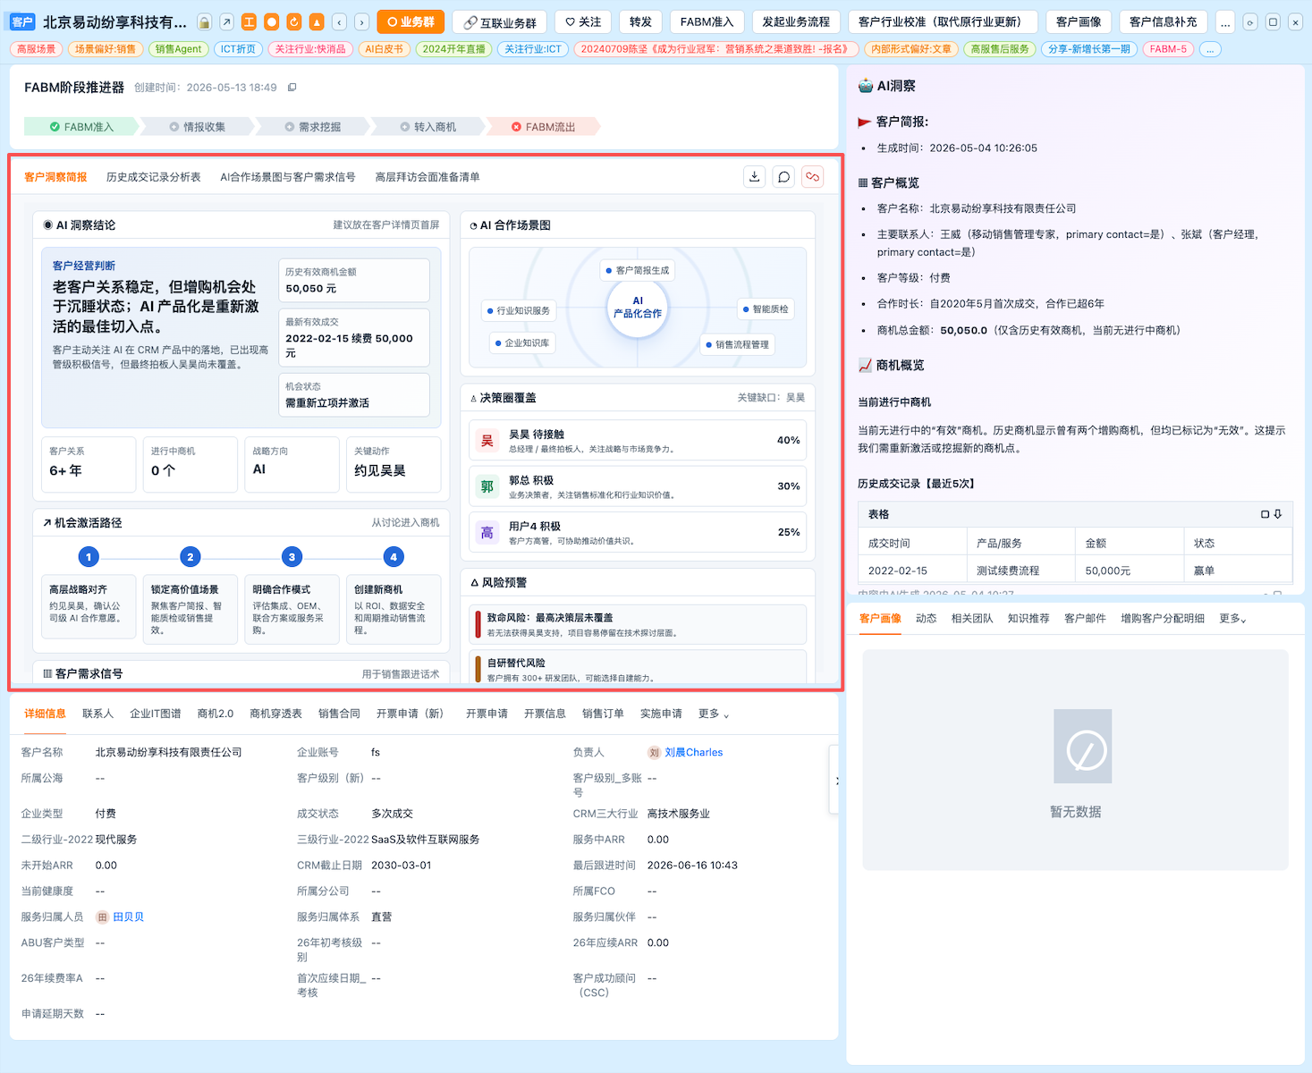Switch to 历史成交记录分析表 tab
Screen dimensions: 1312x1073
154,177
